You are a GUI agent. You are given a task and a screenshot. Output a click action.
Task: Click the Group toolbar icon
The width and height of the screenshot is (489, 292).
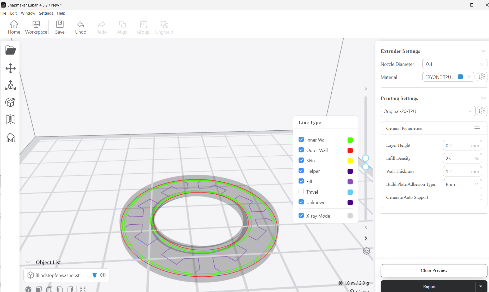click(143, 27)
